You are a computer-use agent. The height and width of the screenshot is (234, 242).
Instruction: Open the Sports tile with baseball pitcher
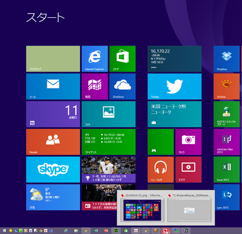click(109, 170)
